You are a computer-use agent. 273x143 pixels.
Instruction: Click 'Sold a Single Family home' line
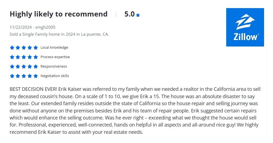click(59, 34)
